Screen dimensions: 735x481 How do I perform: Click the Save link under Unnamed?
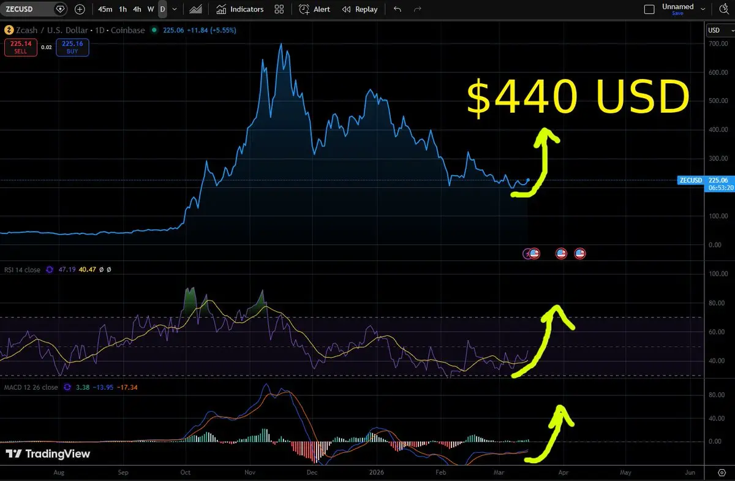pyautogui.click(x=677, y=13)
